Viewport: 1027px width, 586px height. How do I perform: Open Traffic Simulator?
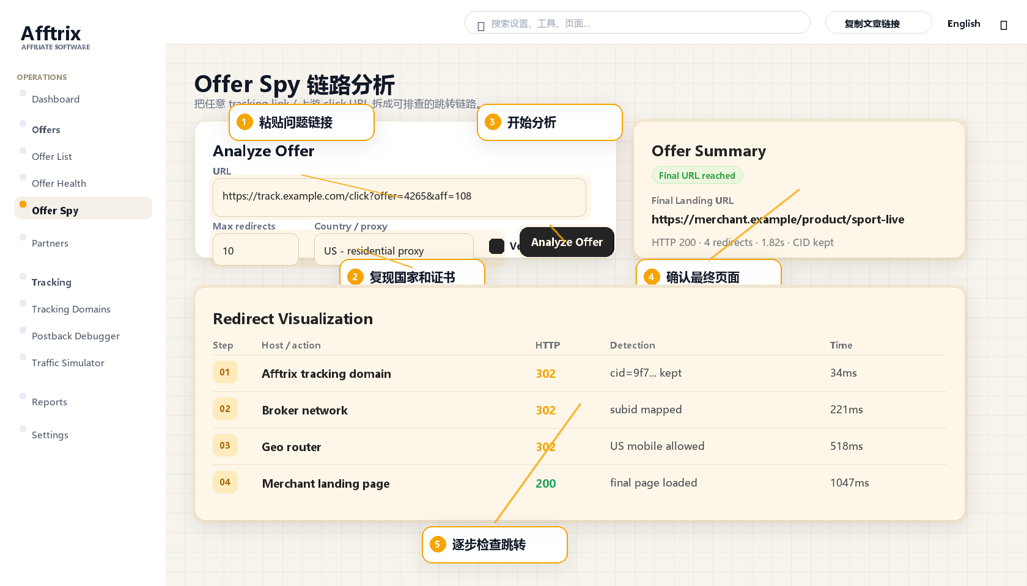click(68, 363)
